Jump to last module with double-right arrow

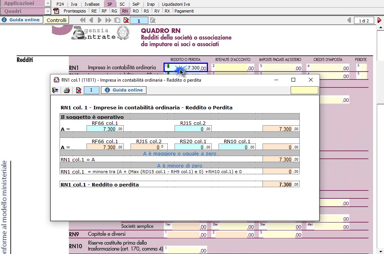click(x=108, y=21)
